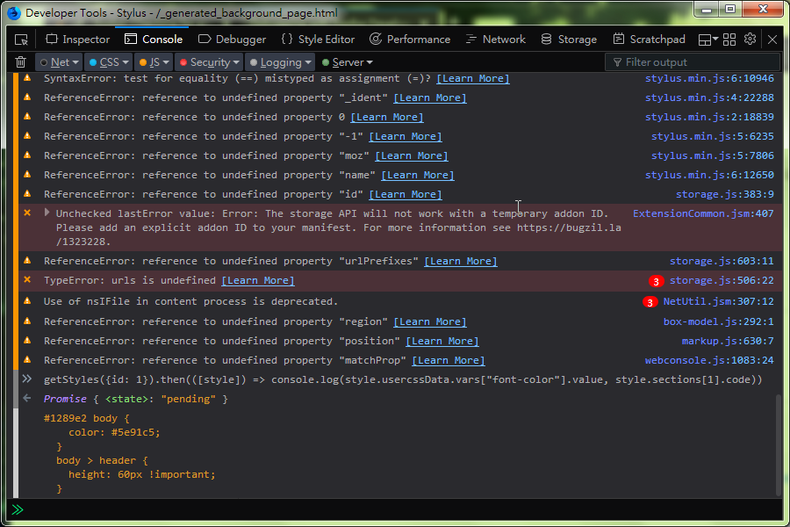The image size is (790, 527).
Task: Switch to the Network tab
Action: point(496,40)
